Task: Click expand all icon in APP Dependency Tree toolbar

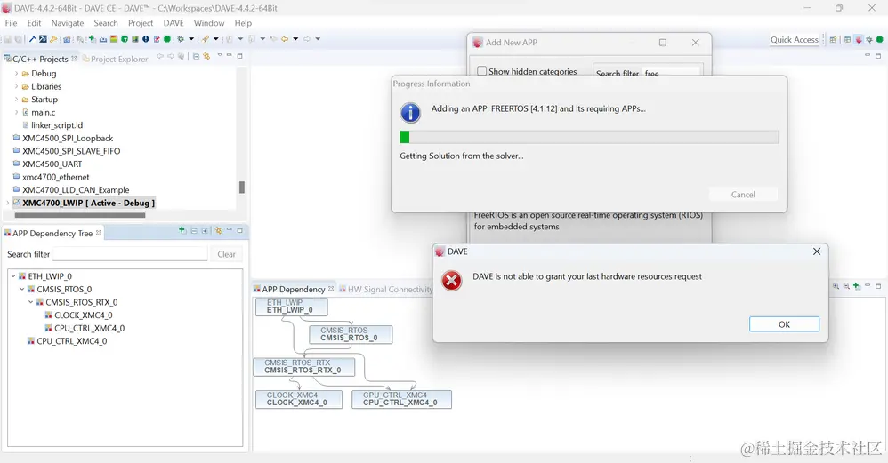Action: 205,231
